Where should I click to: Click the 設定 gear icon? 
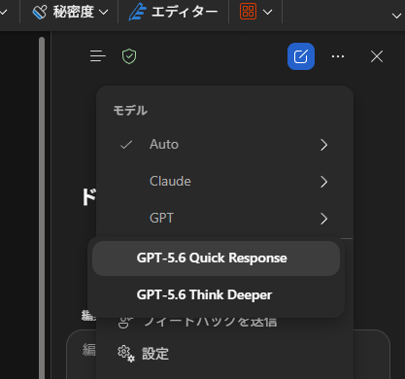tap(126, 354)
